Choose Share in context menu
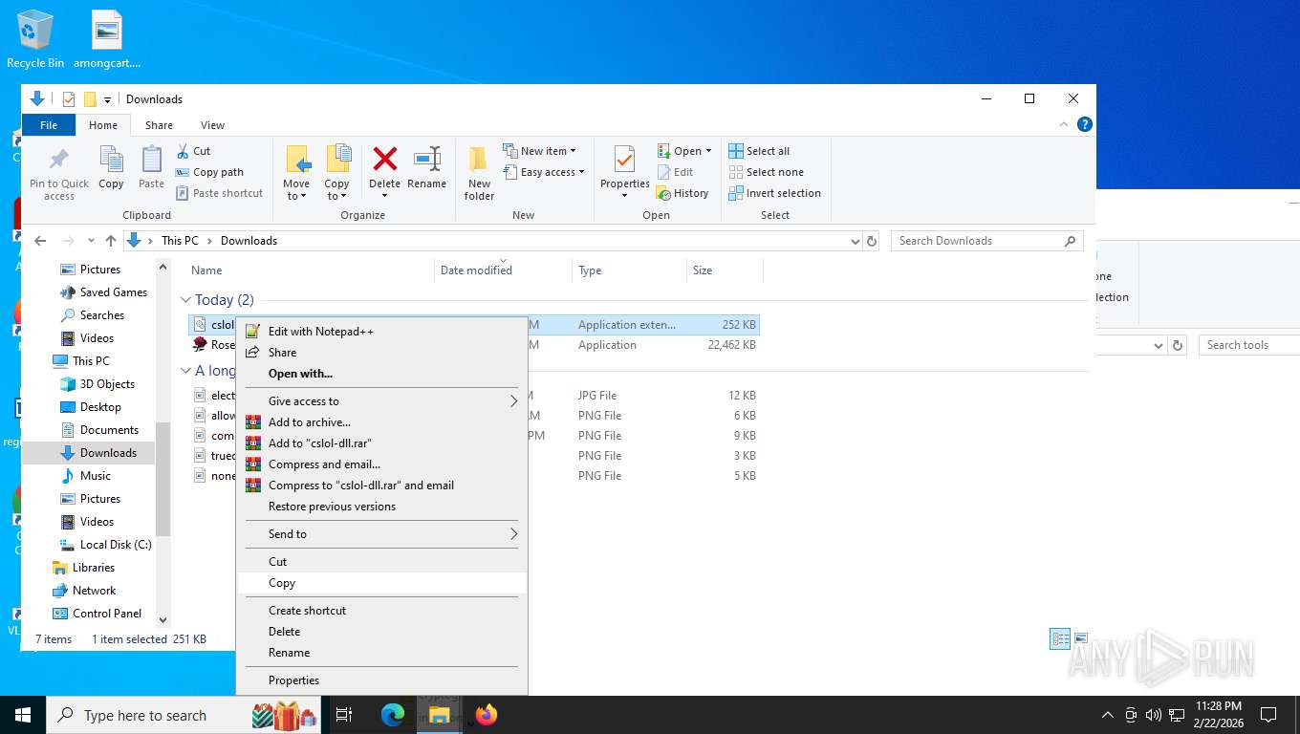Image resolution: width=1300 pixels, height=734 pixels. [382, 353]
